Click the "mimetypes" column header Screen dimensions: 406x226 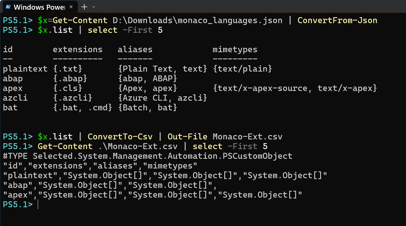tap(235, 49)
